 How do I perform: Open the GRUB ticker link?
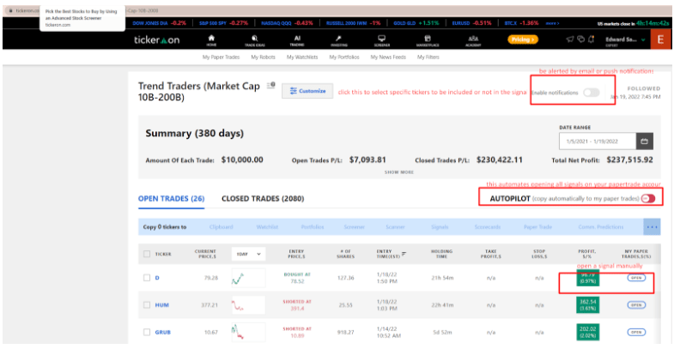click(163, 332)
